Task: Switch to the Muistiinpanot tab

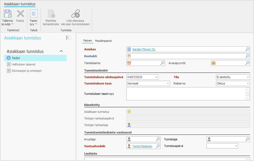Action: pyautogui.click(x=103, y=41)
